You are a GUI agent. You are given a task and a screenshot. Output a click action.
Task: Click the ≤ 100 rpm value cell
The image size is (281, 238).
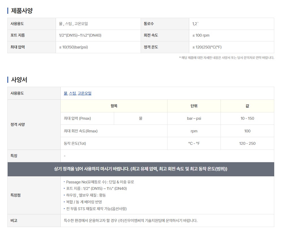pos(201,35)
